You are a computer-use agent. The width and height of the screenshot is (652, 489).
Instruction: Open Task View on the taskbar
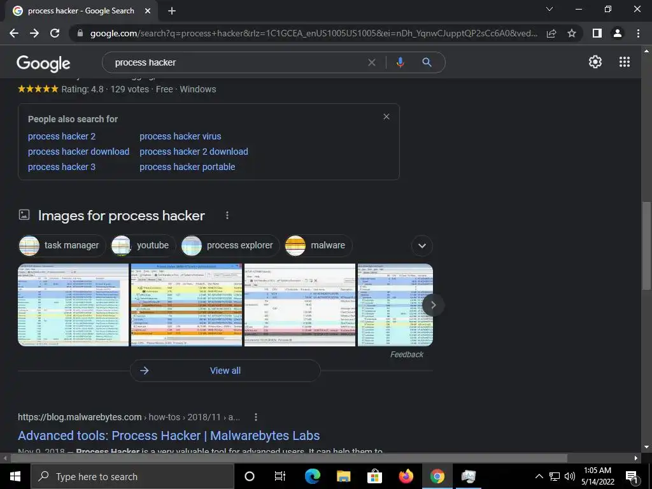[280, 476]
